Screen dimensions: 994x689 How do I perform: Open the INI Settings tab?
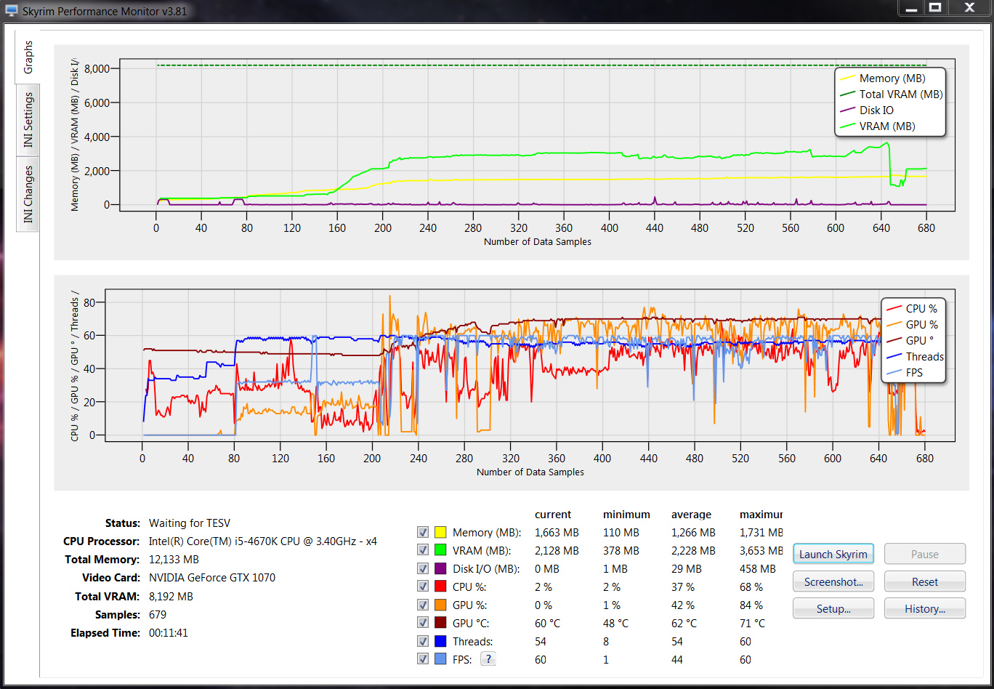(x=28, y=120)
